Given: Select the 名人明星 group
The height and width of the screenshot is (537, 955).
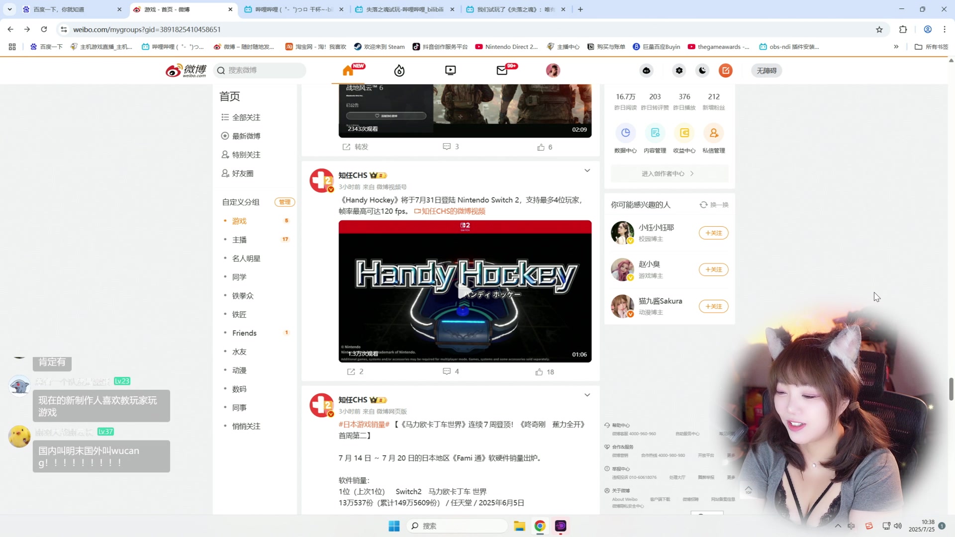Looking at the screenshot, I should (246, 259).
